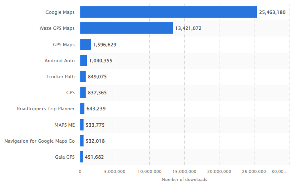Click the value 451,682

click(94, 157)
